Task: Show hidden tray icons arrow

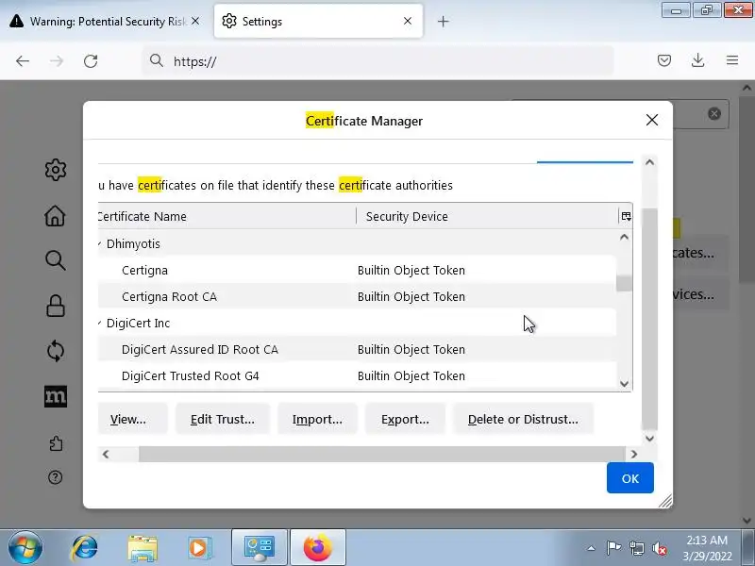Action: 592,548
